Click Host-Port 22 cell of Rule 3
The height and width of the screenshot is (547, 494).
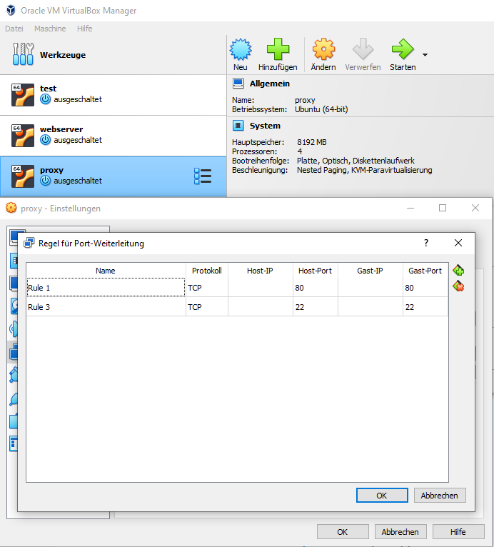(x=315, y=306)
